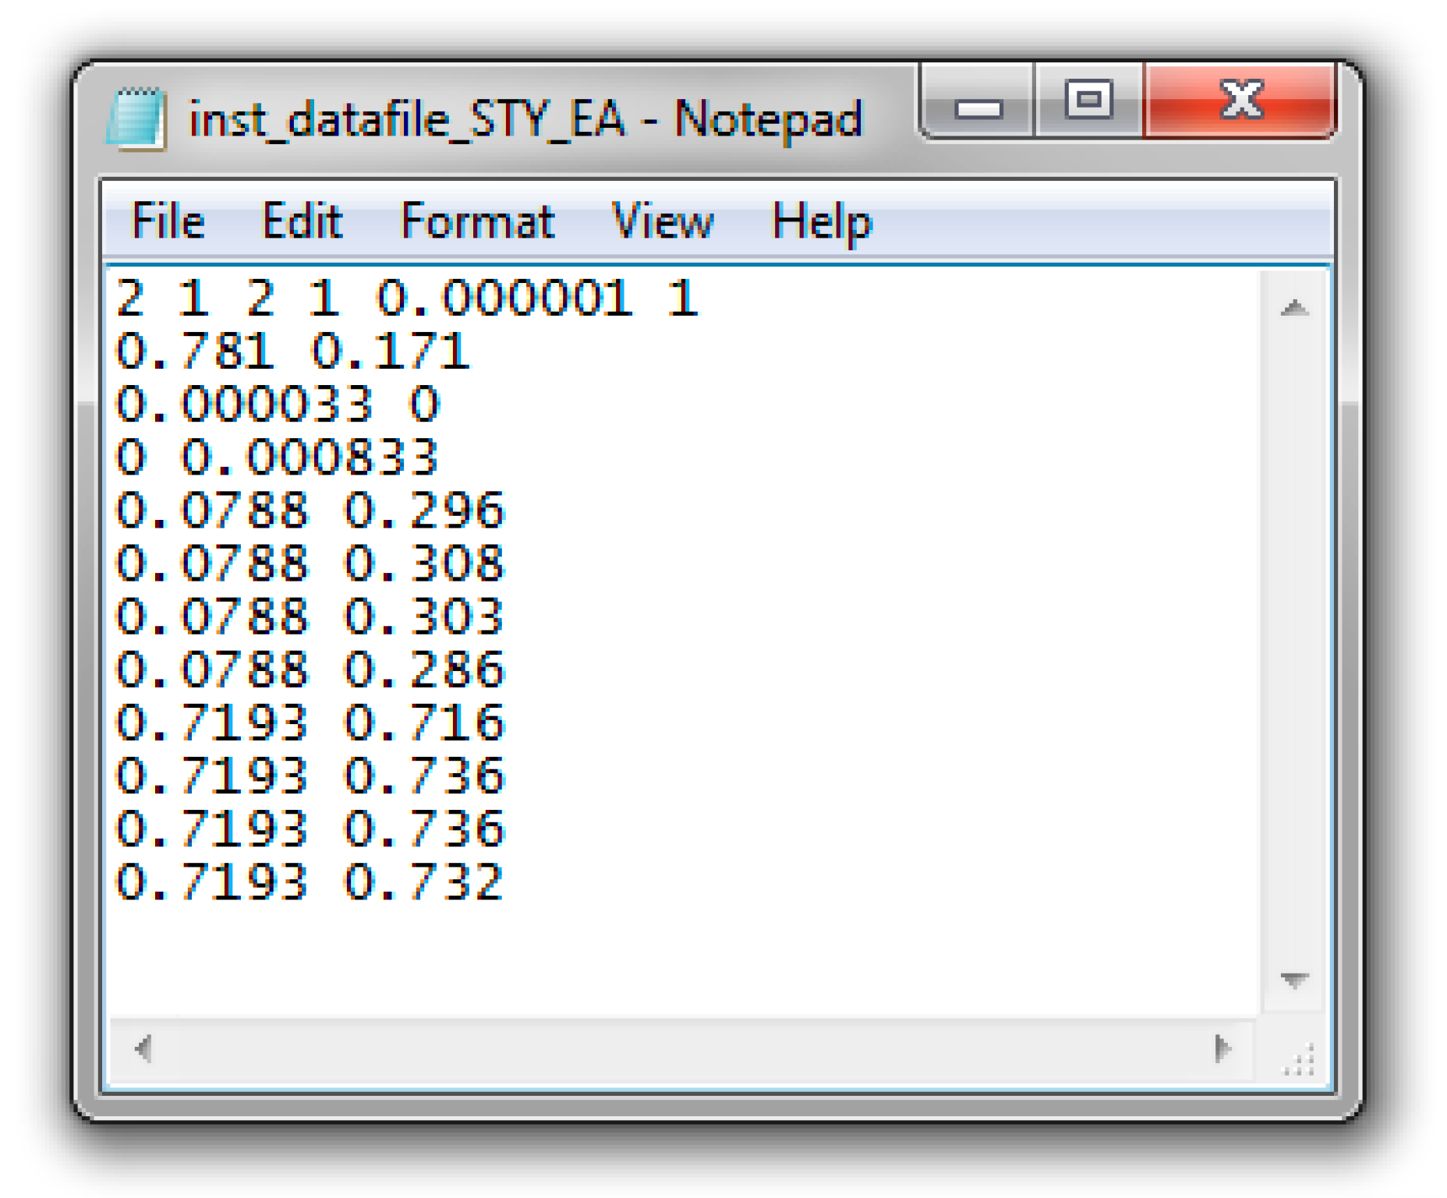Click the value 0.171 in the text
The height and width of the screenshot is (1198, 1447).
(x=391, y=351)
